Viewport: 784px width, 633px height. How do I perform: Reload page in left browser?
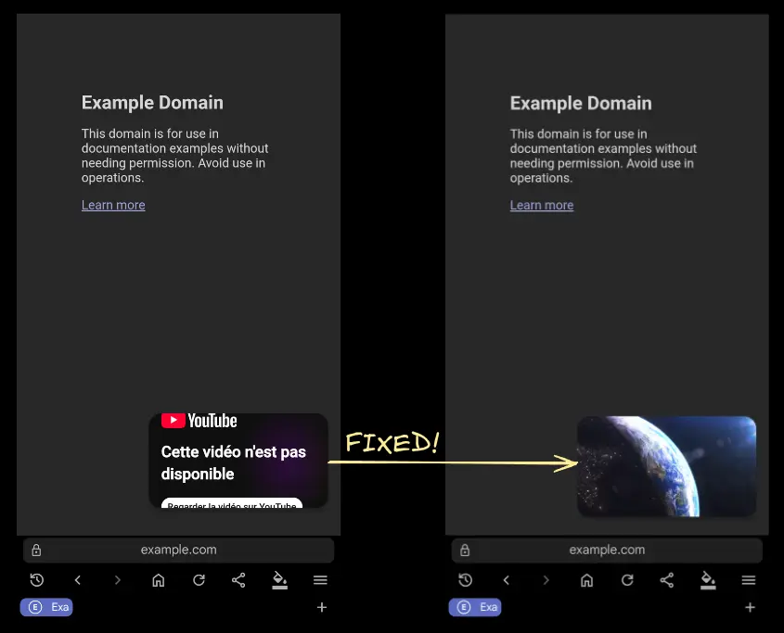click(199, 580)
